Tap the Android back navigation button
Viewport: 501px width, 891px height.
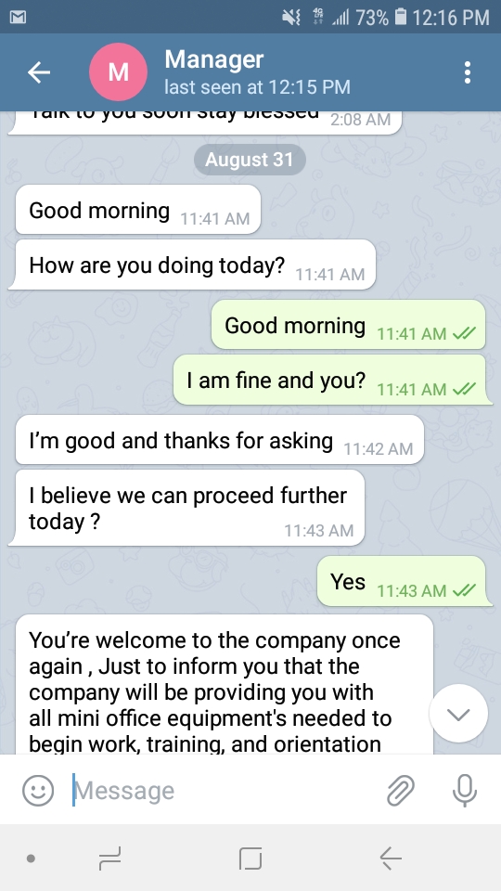click(391, 858)
